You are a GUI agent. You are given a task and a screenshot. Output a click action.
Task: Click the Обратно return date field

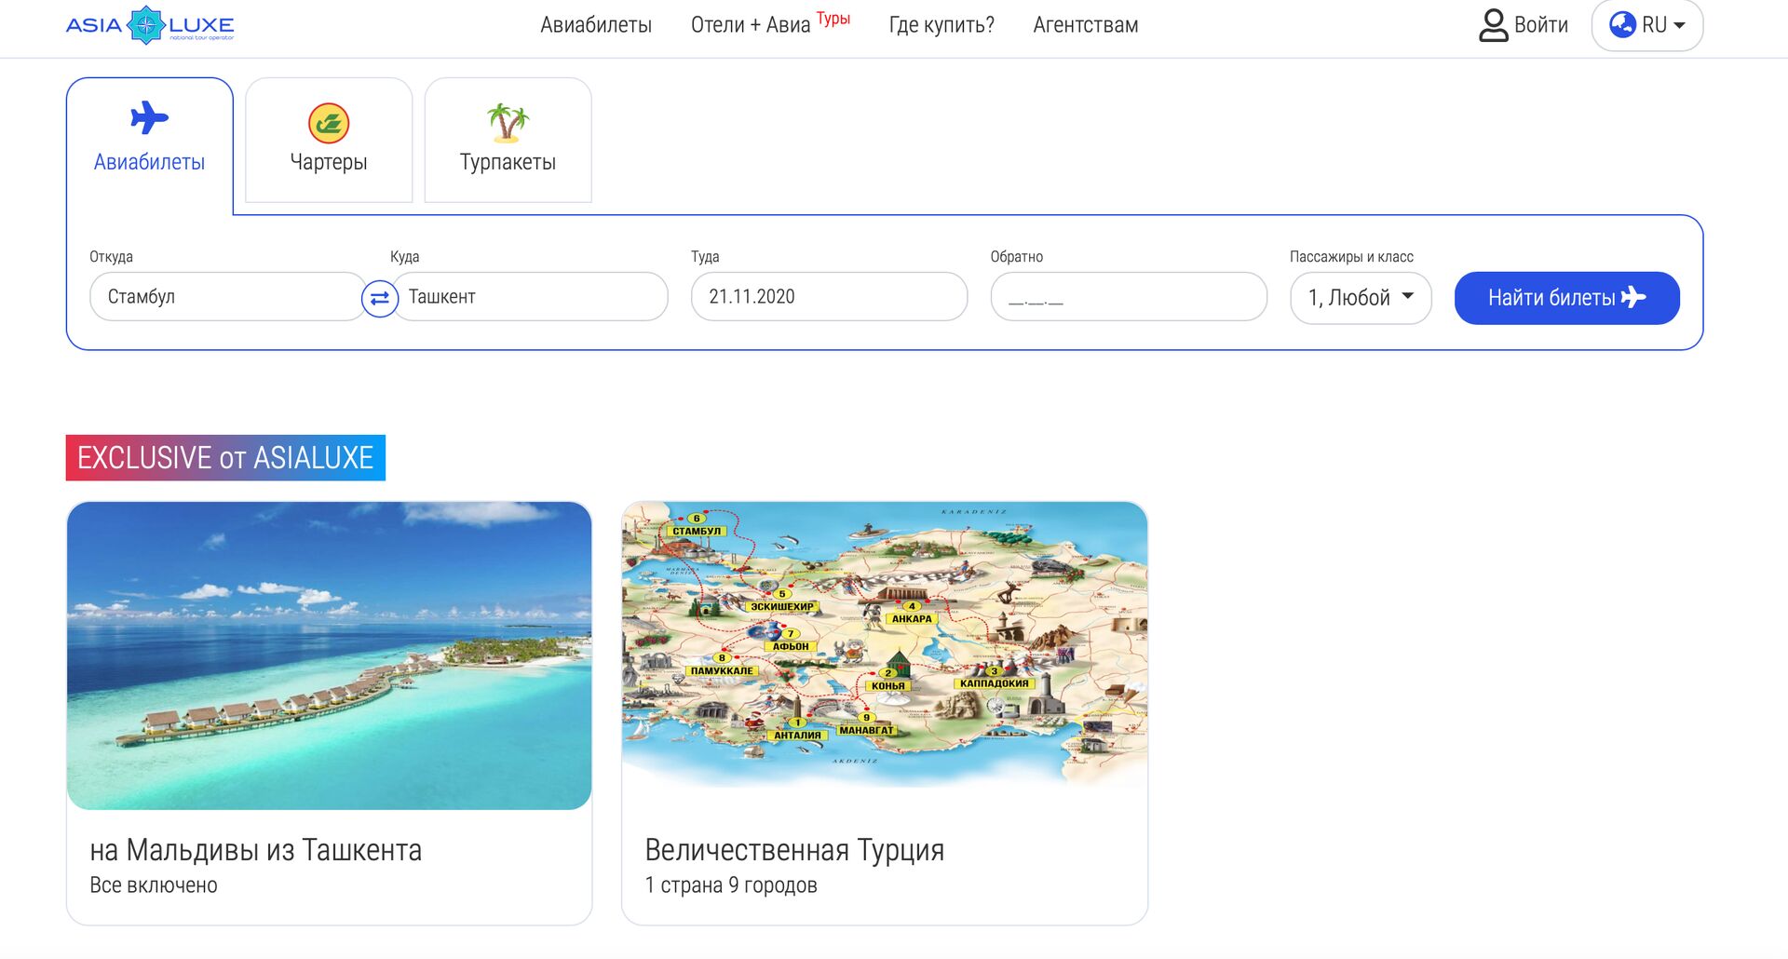pyautogui.click(x=1128, y=297)
